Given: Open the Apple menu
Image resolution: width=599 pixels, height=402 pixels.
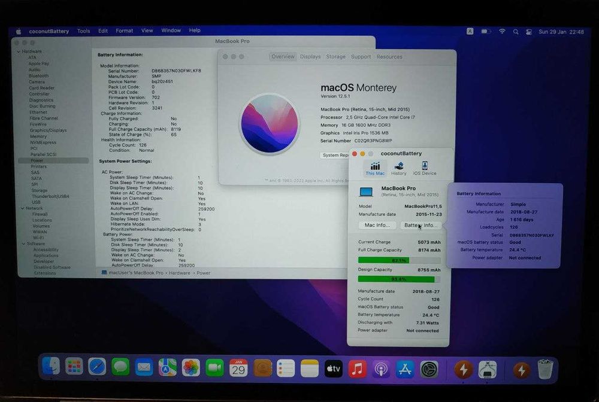Looking at the screenshot, I should [x=19, y=31].
